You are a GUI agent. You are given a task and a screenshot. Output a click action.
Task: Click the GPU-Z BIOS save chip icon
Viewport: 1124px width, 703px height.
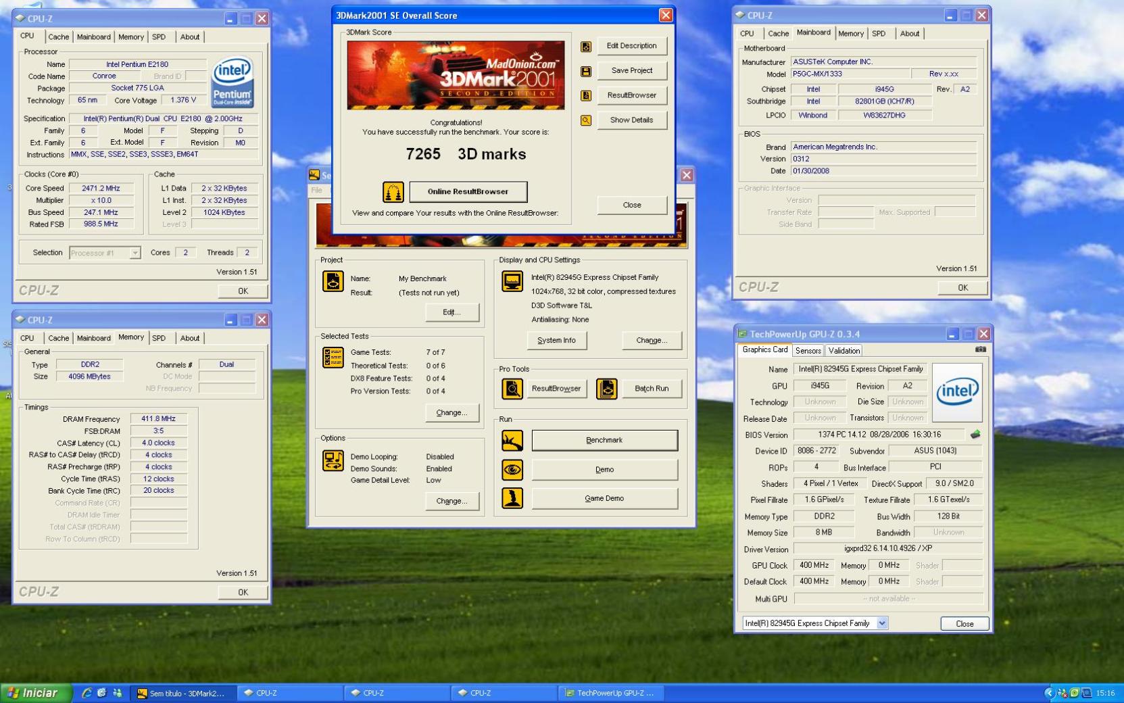click(975, 435)
